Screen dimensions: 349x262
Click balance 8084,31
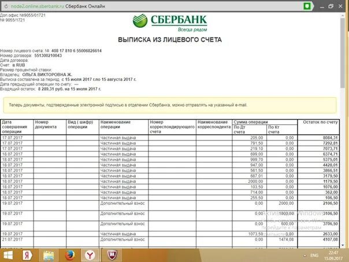pos(331,138)
